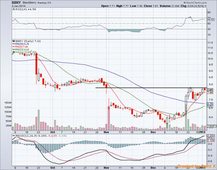Click the 'Dec' label on the price panel date axis
The height and width of the screenshot is (170, 217).
click(x=153, y=132)
